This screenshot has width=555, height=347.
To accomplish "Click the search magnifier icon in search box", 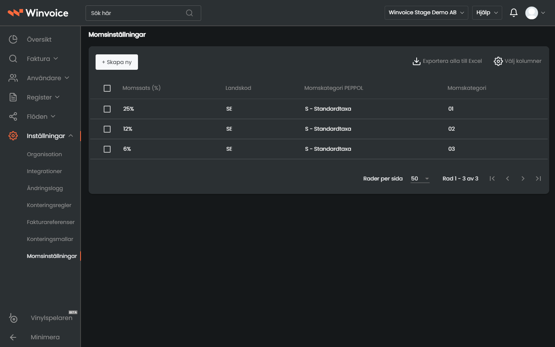I will 189,13.
